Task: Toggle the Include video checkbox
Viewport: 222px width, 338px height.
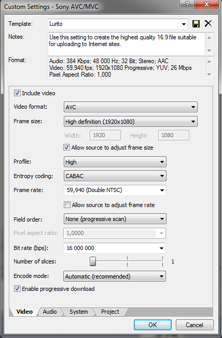Action: tap(17, 93)
